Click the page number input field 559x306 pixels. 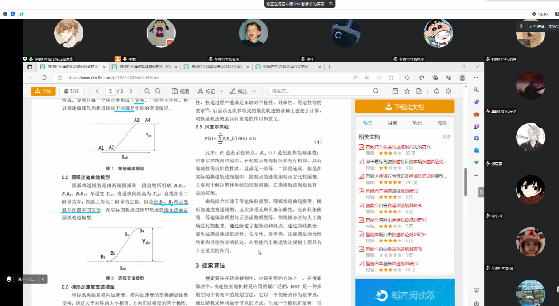[110, 91]
